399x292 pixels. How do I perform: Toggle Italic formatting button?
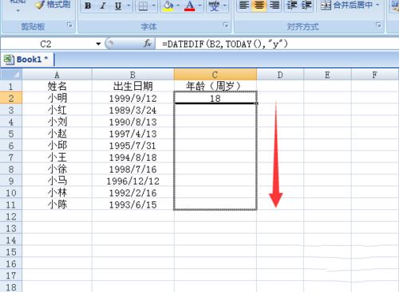(x=103, y=6)
